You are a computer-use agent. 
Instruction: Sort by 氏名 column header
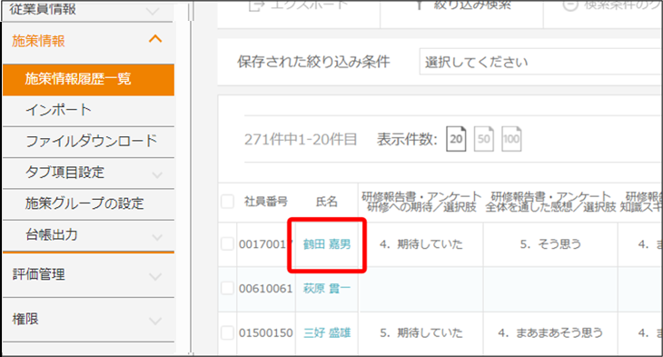pos(327,202)
